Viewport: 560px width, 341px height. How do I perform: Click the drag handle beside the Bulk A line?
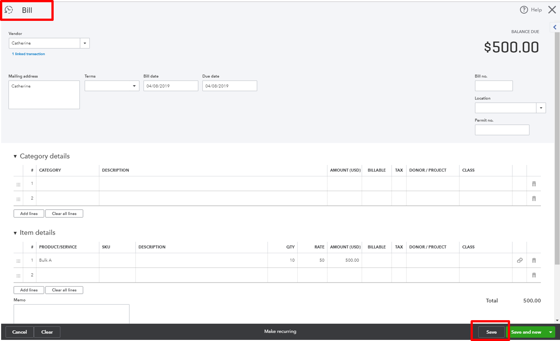click(18, 261)
